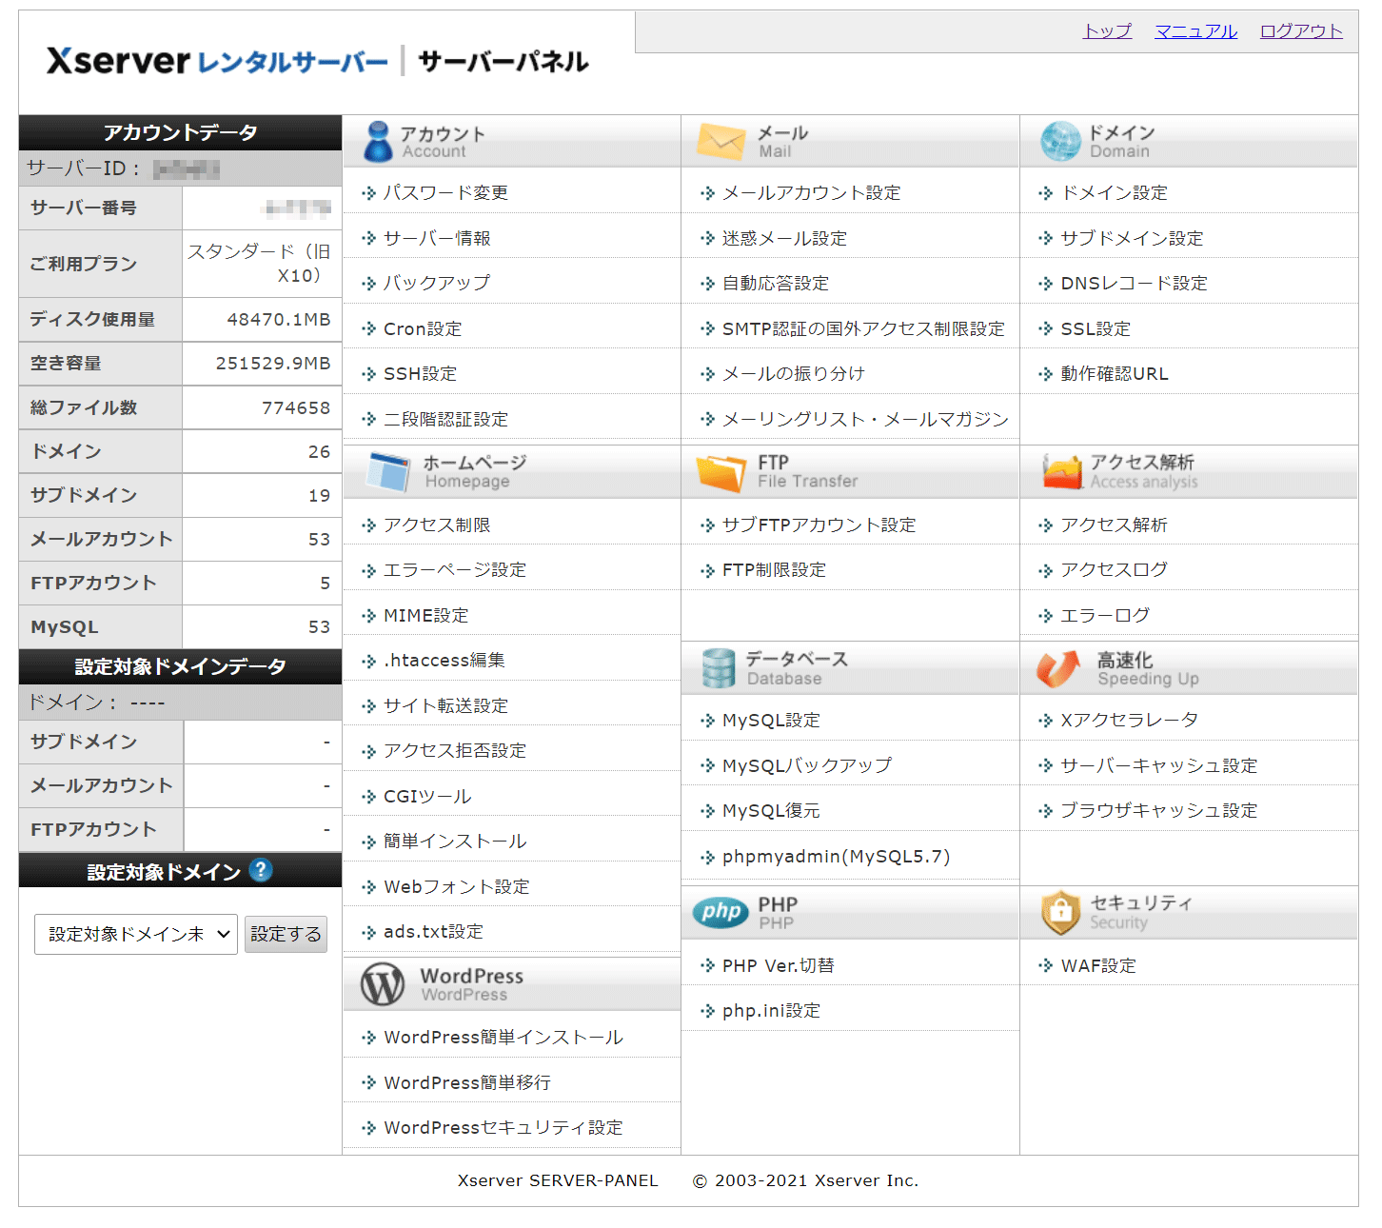Image resolution: width=1382 pixels, height=1228 pixels.
Task: Click the PHP logo icon
Action: (721, 912)
